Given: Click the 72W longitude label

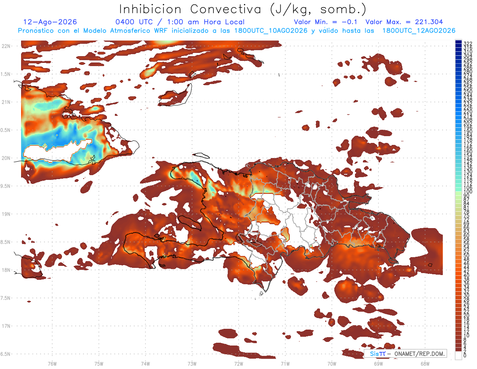Looking at the screenshot, I should pyautogui.click(x=238, y=363).
